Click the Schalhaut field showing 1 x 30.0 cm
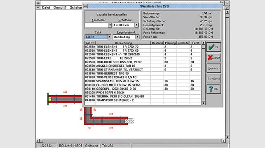Screen dimensions: 265x148 coord(124,25)
